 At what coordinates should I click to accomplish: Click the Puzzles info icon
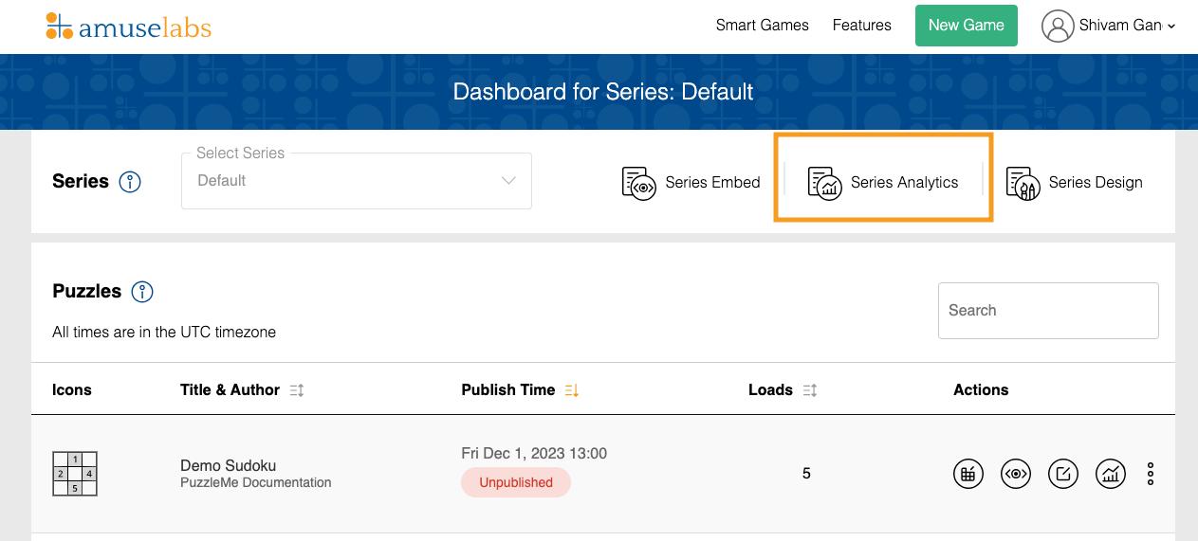pos(142,292)
